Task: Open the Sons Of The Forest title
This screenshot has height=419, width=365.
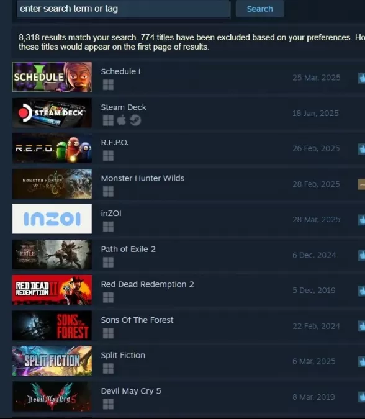Action: pyautogui.click(x=137, y=320)
